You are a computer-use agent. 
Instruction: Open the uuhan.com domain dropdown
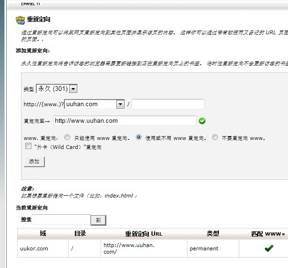click(x=94, y=104)
